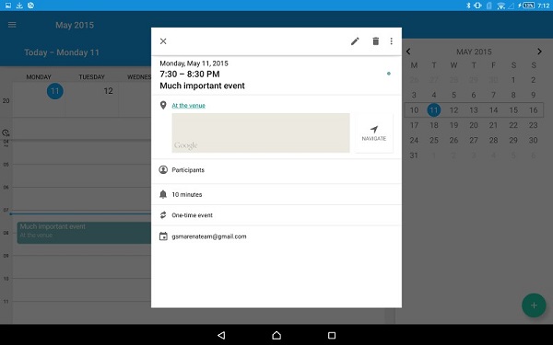This screenshot has width=553, height=345.
Task: Tap the calendar account icon
Action: click(163, 236)
